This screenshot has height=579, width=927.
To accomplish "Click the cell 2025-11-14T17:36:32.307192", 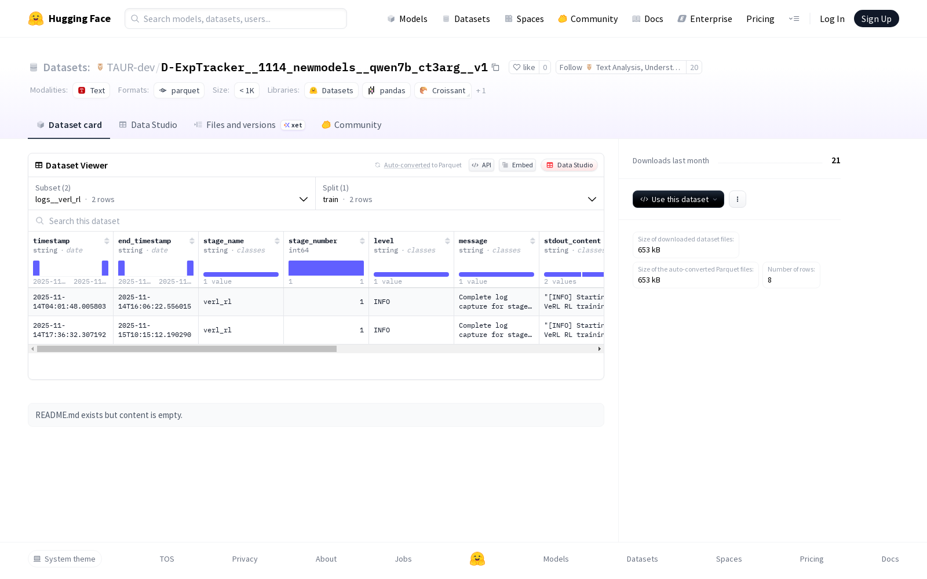I will coord(71,330).
